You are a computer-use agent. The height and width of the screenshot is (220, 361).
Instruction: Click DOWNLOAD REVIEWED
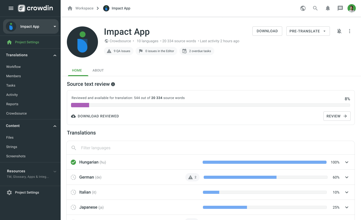click(95, 116)
